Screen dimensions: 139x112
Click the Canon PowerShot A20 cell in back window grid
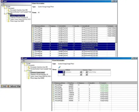click(94, 48)
